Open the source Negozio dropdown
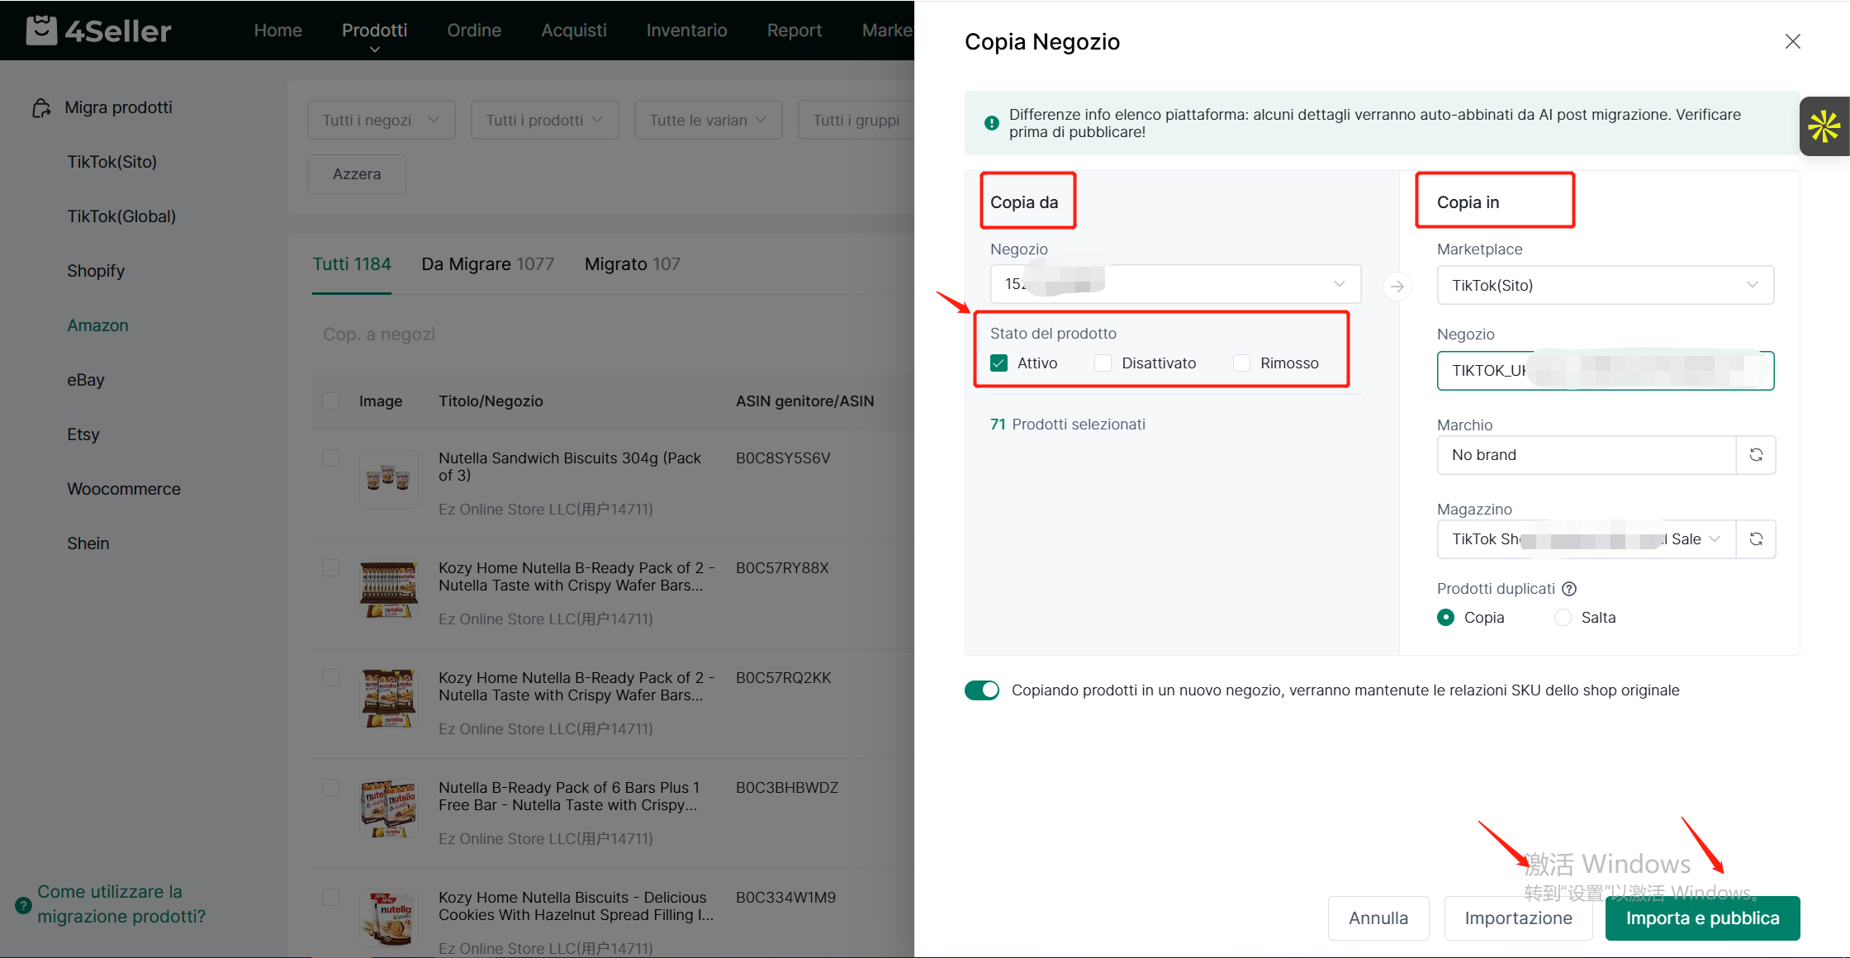1850x958 pixels. (1175, 284)
